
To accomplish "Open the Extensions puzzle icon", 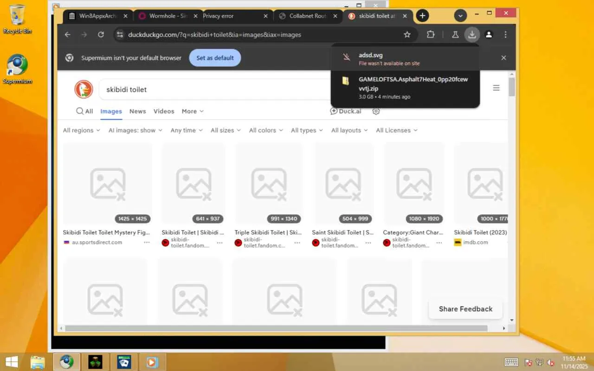I will coord(431,35).
